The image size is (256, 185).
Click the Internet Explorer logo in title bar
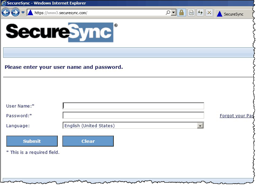pos(3,3)
